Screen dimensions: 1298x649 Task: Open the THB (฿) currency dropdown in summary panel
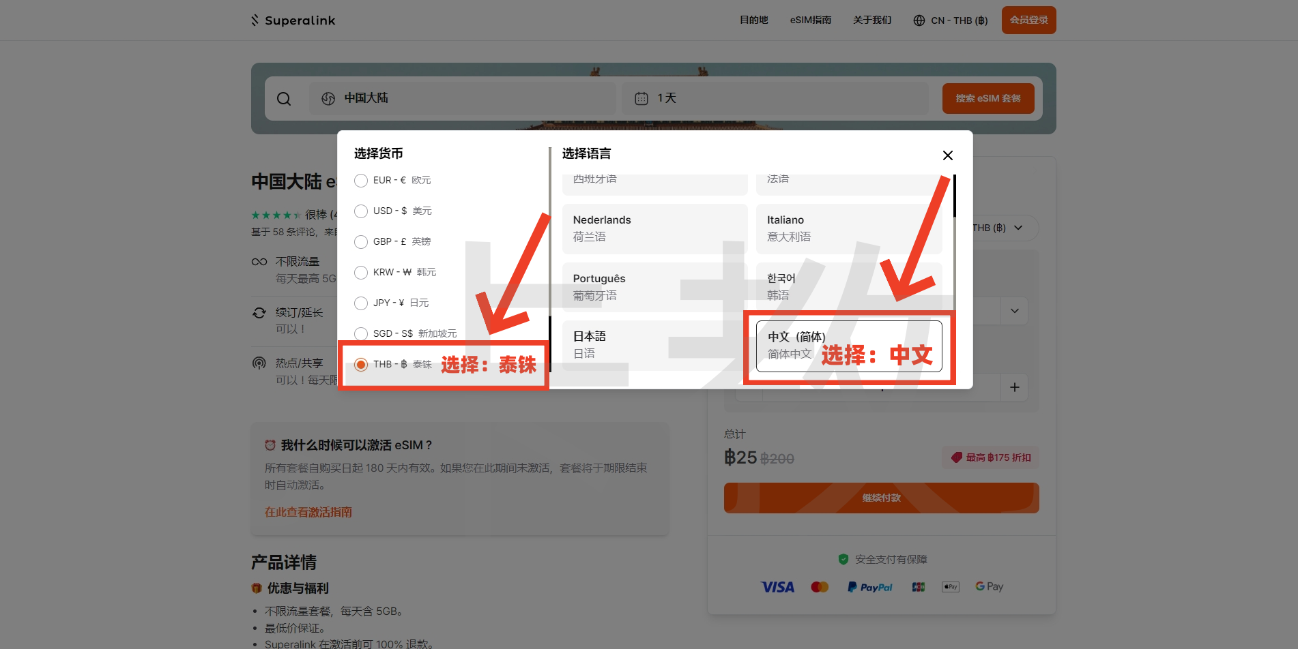click(1020, 228)
